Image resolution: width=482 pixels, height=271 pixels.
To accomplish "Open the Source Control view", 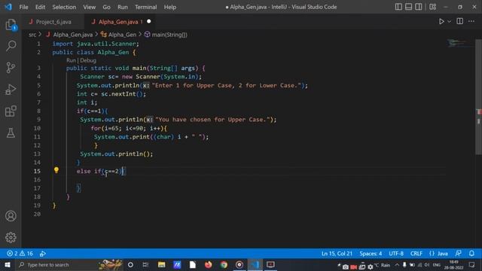I will (x=11, y=68).
